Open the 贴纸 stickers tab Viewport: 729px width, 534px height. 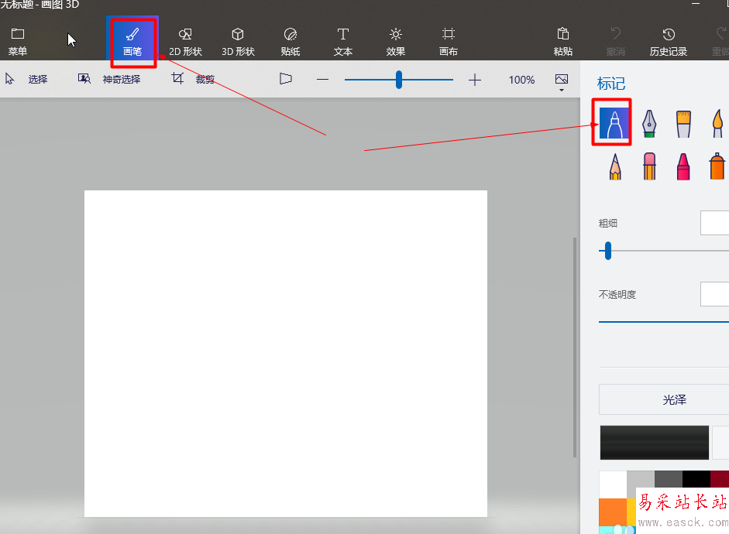291,41
